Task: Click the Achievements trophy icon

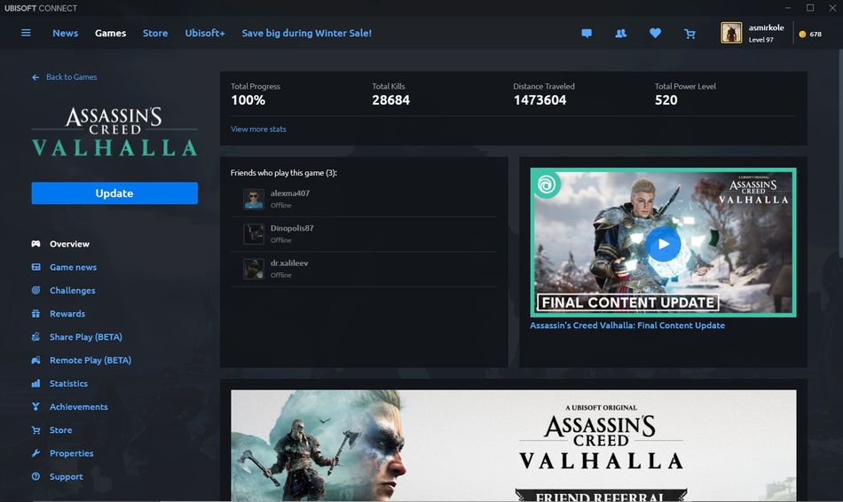Action: coord(35,406)
